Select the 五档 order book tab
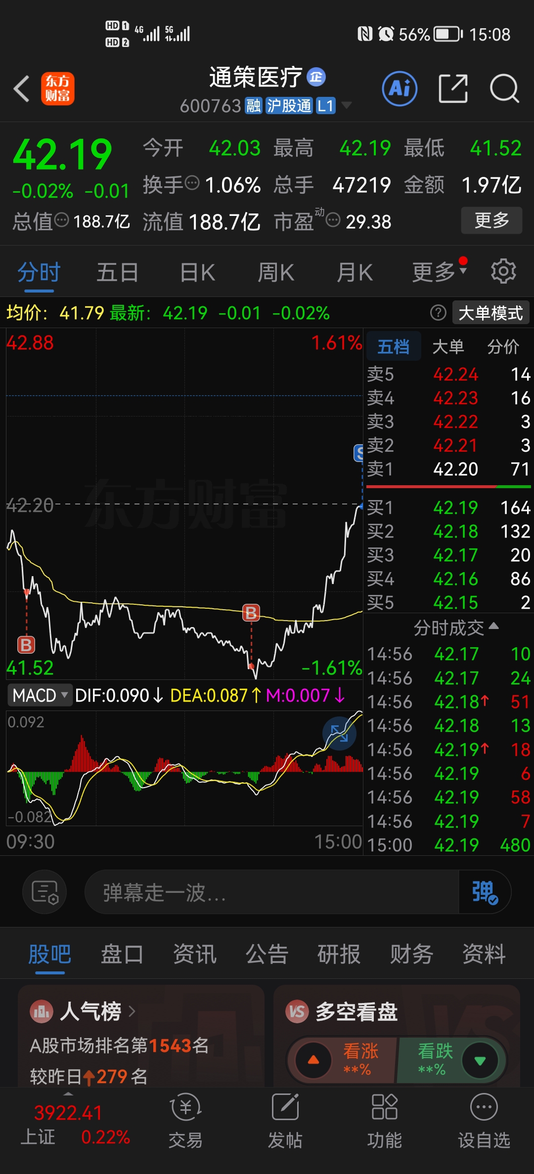This screenshot has width=534, height=1174. point(394,346)
